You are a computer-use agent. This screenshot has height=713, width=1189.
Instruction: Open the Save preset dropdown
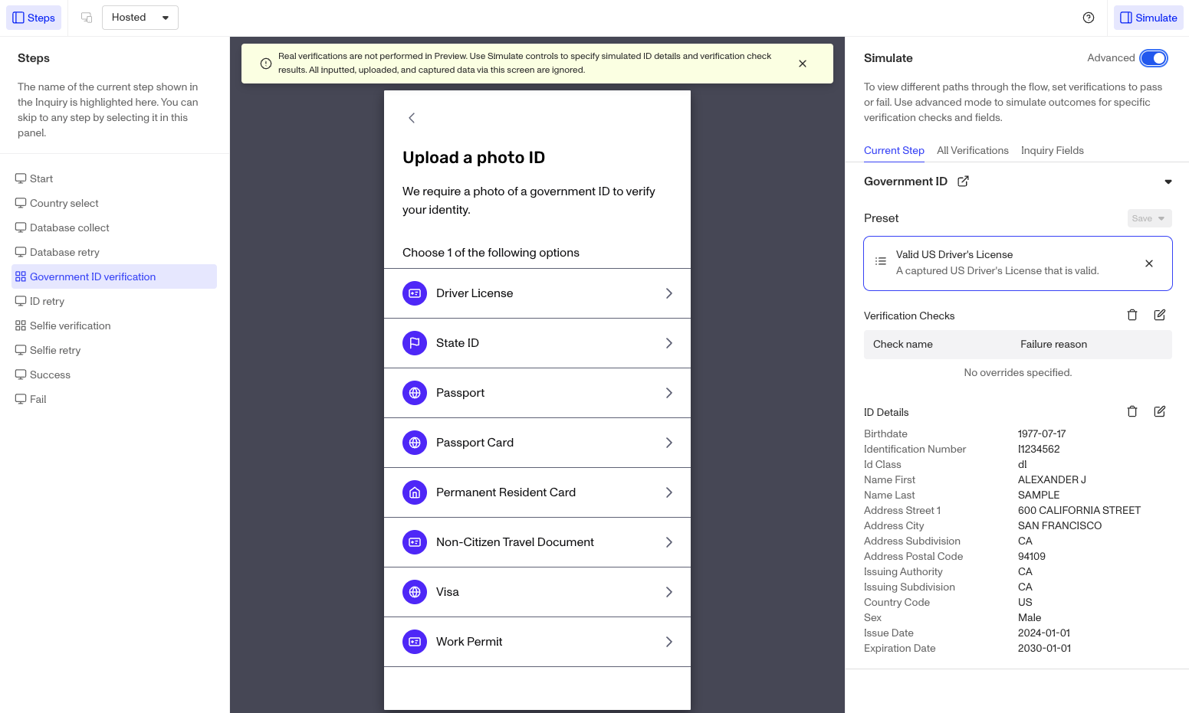(1149, 218)
